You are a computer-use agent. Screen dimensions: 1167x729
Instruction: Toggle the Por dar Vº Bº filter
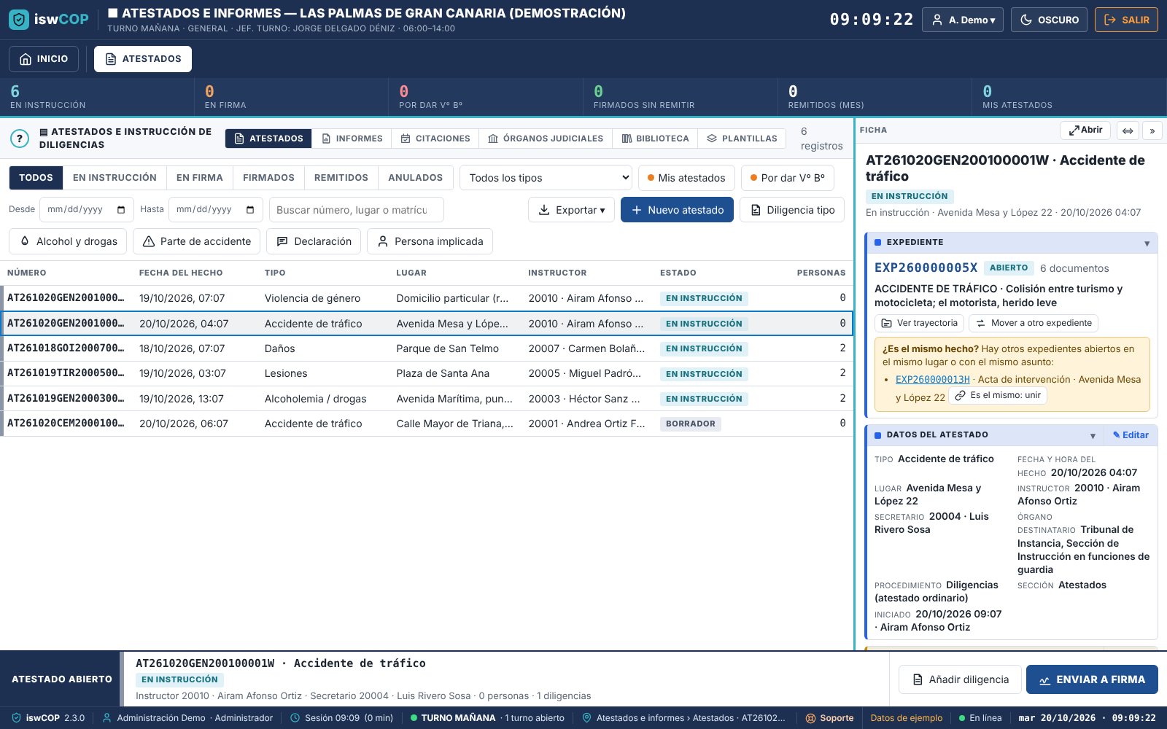point(788,178)
